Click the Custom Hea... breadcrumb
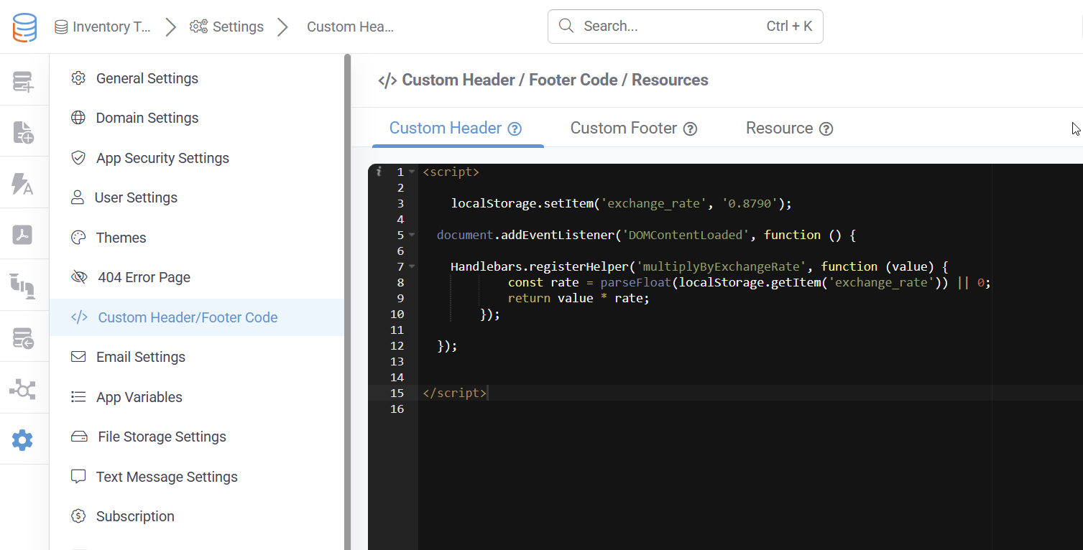 point(350,27)
